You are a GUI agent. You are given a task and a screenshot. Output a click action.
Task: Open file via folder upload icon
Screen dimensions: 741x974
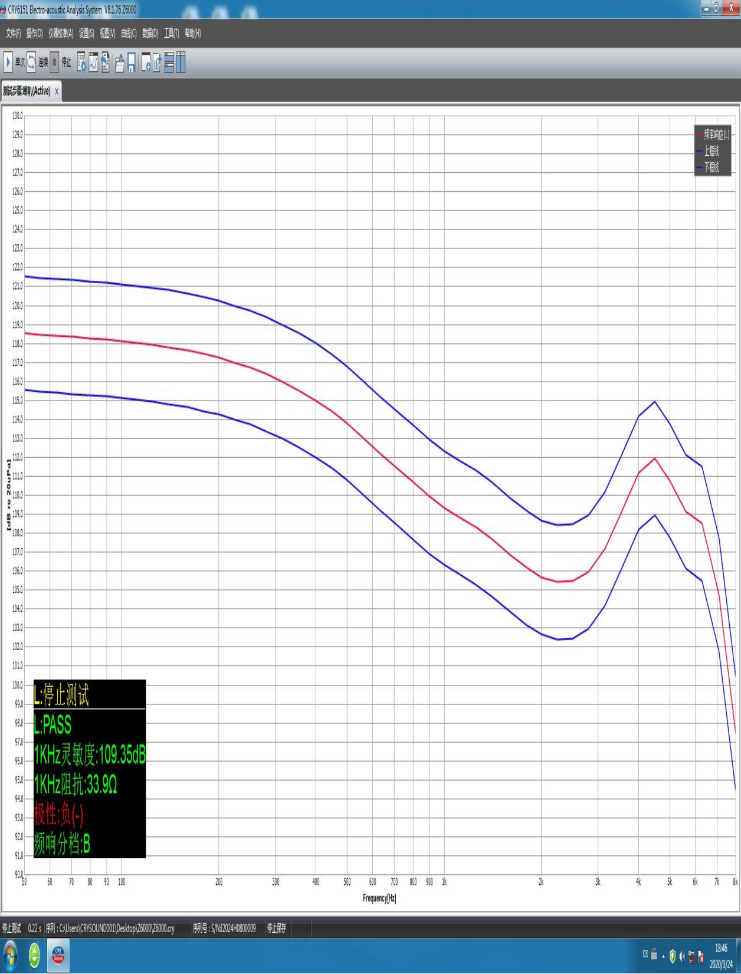[x=120, y=62]
